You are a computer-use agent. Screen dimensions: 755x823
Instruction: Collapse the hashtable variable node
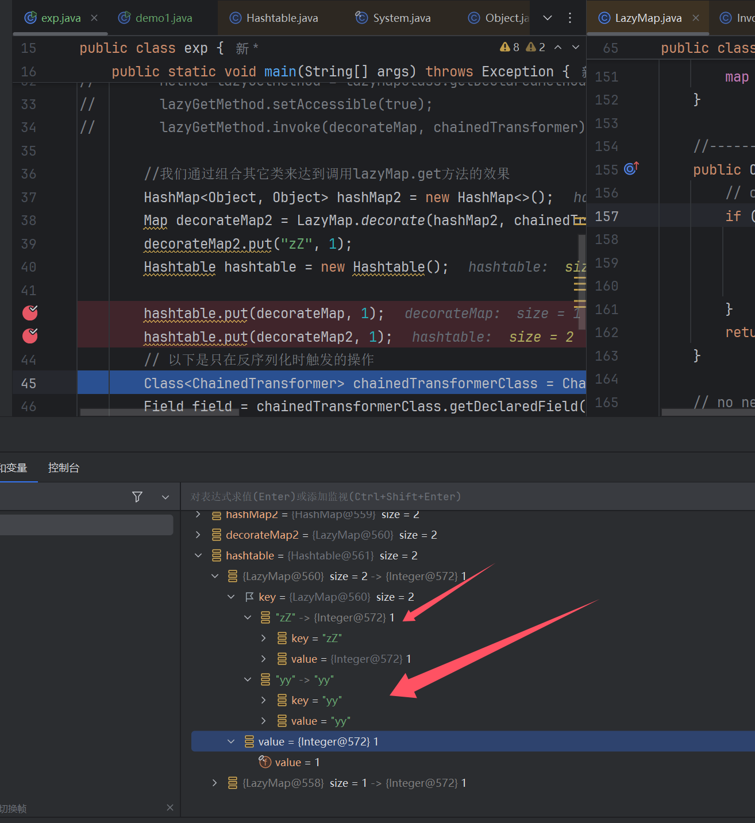(198, 555)
